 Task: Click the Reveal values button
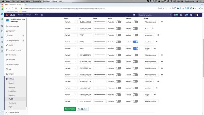[83, 109]
